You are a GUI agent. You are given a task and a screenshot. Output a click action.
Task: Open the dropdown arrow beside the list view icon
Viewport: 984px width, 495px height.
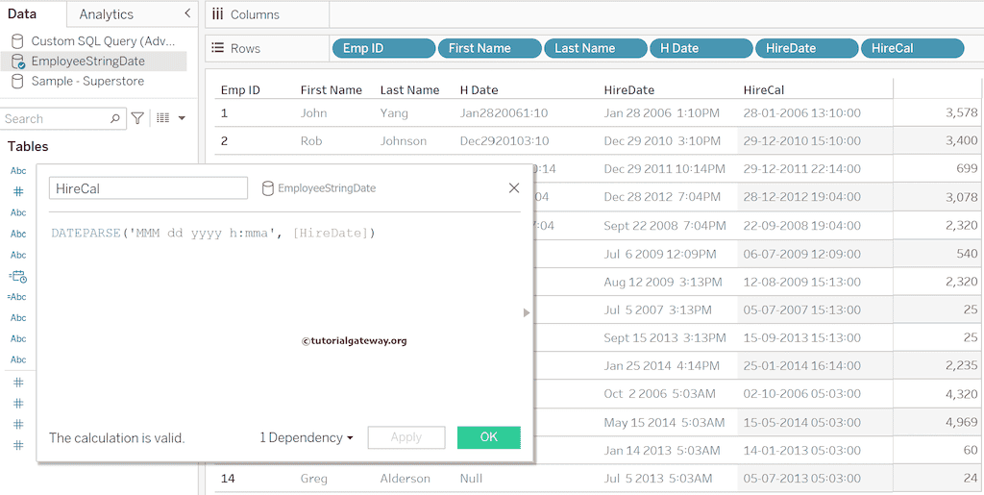click(182, 118)
